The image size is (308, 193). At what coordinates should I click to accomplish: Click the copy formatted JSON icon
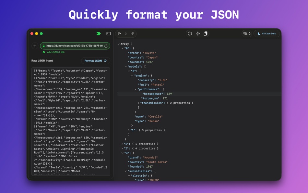pyautogui.click(x=206, y=33)
